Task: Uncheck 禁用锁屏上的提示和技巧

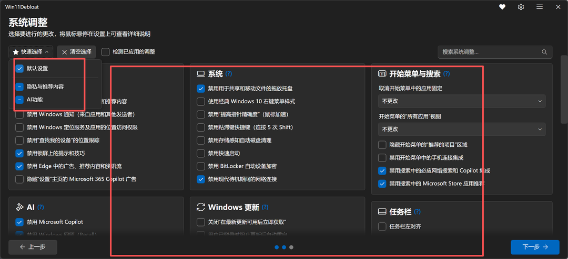Action: pyautogui.click(x=19, y=153)
